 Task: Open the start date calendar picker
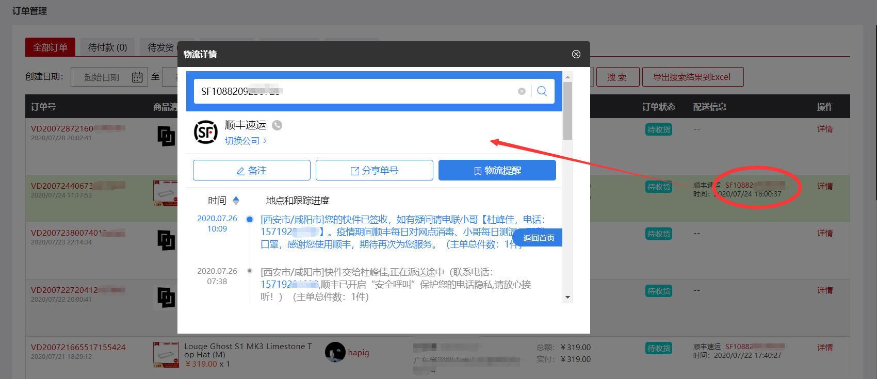[x=137, y=77]
